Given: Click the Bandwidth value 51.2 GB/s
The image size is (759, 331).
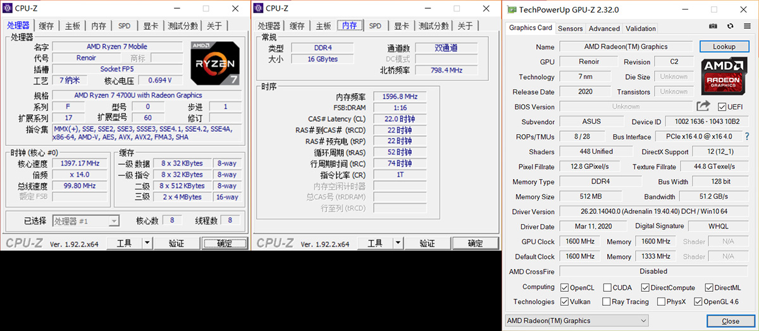Looking at the screenshot, I should (714, 197).
